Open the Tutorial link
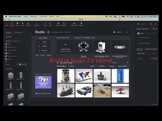The width and height of the screenshot is (162, 121). click(x=49, y=55)
